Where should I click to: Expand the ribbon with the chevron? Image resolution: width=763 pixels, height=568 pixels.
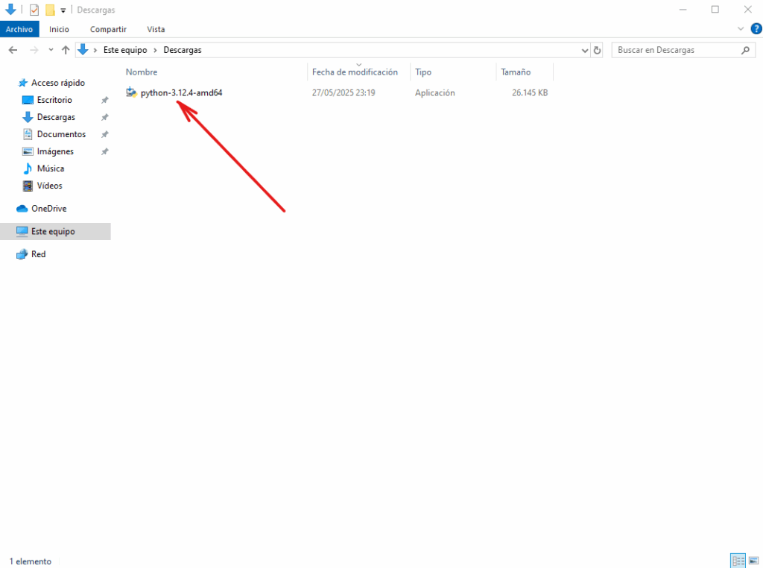pos(741,29)
